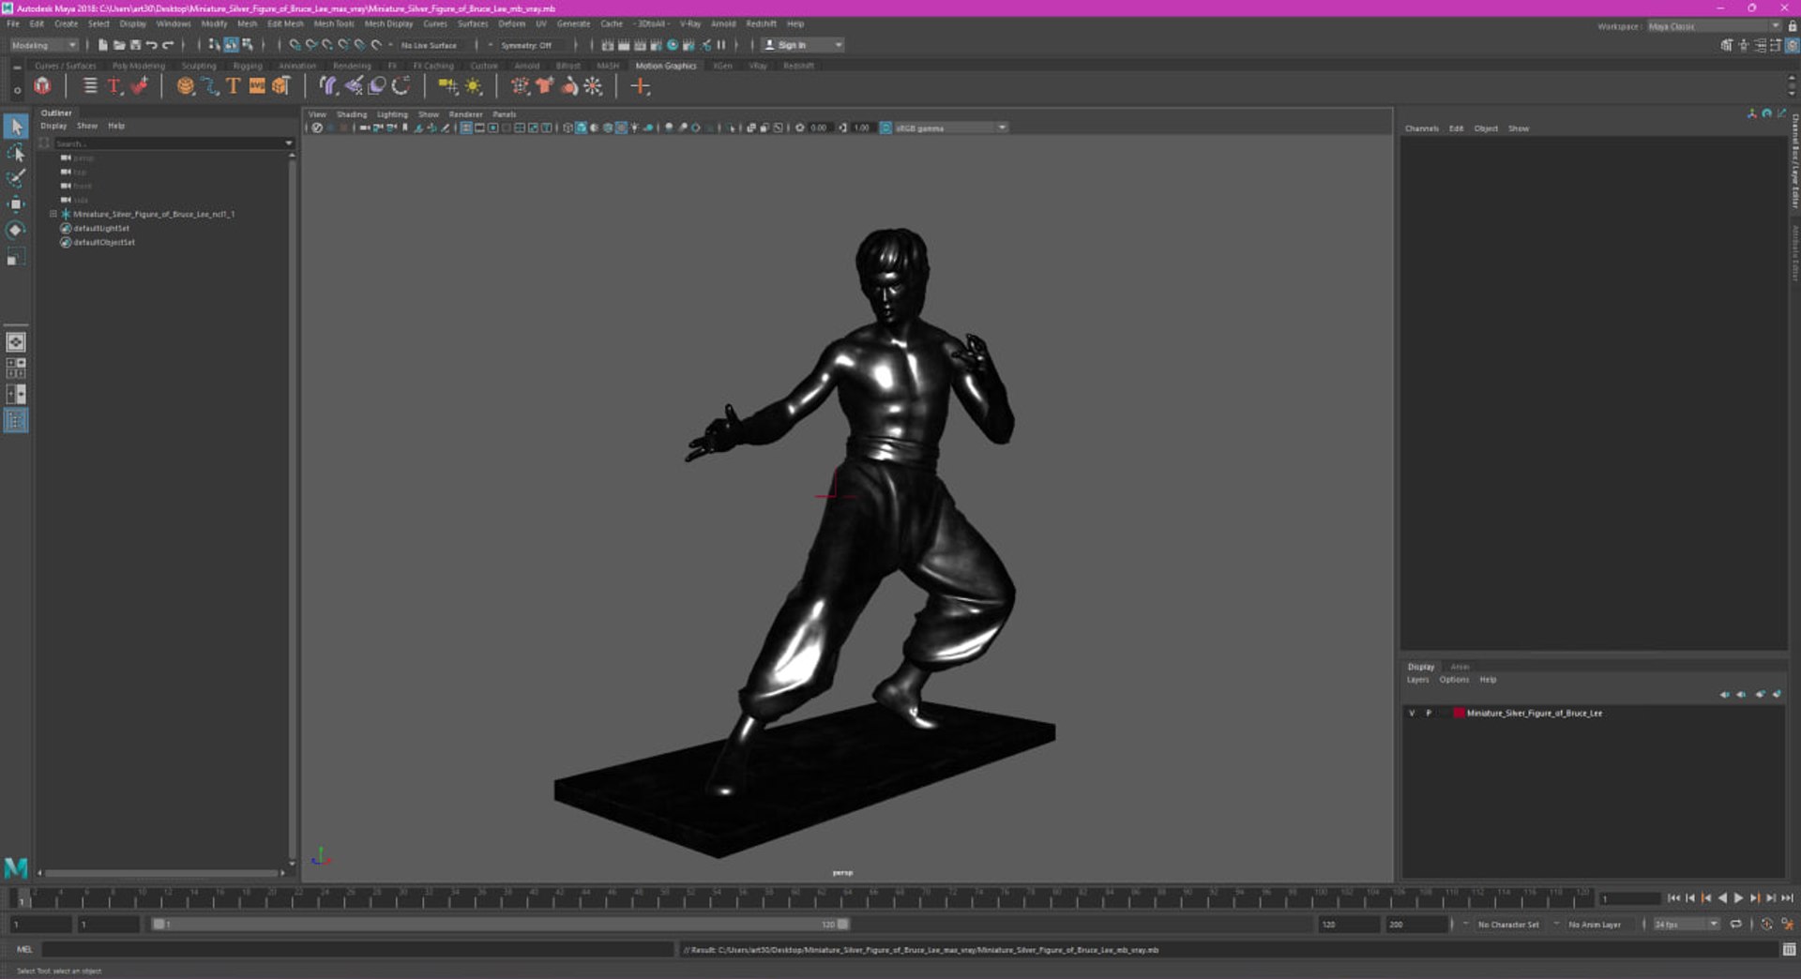
Task: Open the Maya Classic workspace dropdown
Action: pyautogui.click(x=1715, y=26)
